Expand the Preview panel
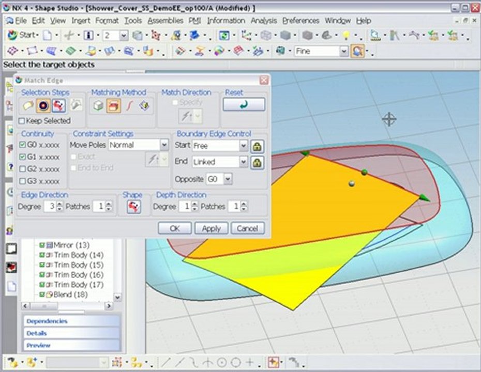This screenshot has width=481, height=372. click(x=71, y=345)
